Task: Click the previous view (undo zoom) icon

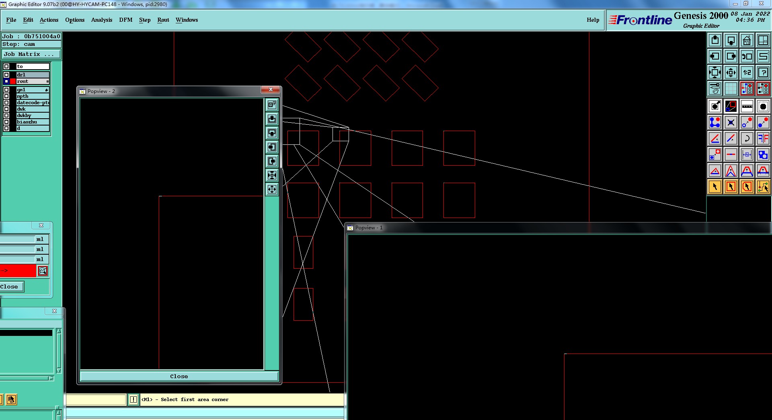Action: [x=747, y=56]
